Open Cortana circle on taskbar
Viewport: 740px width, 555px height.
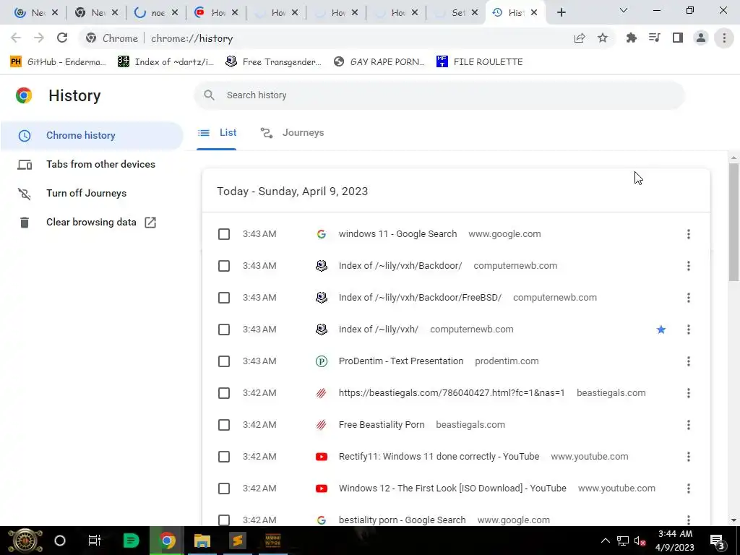click(x=60, y=541)
